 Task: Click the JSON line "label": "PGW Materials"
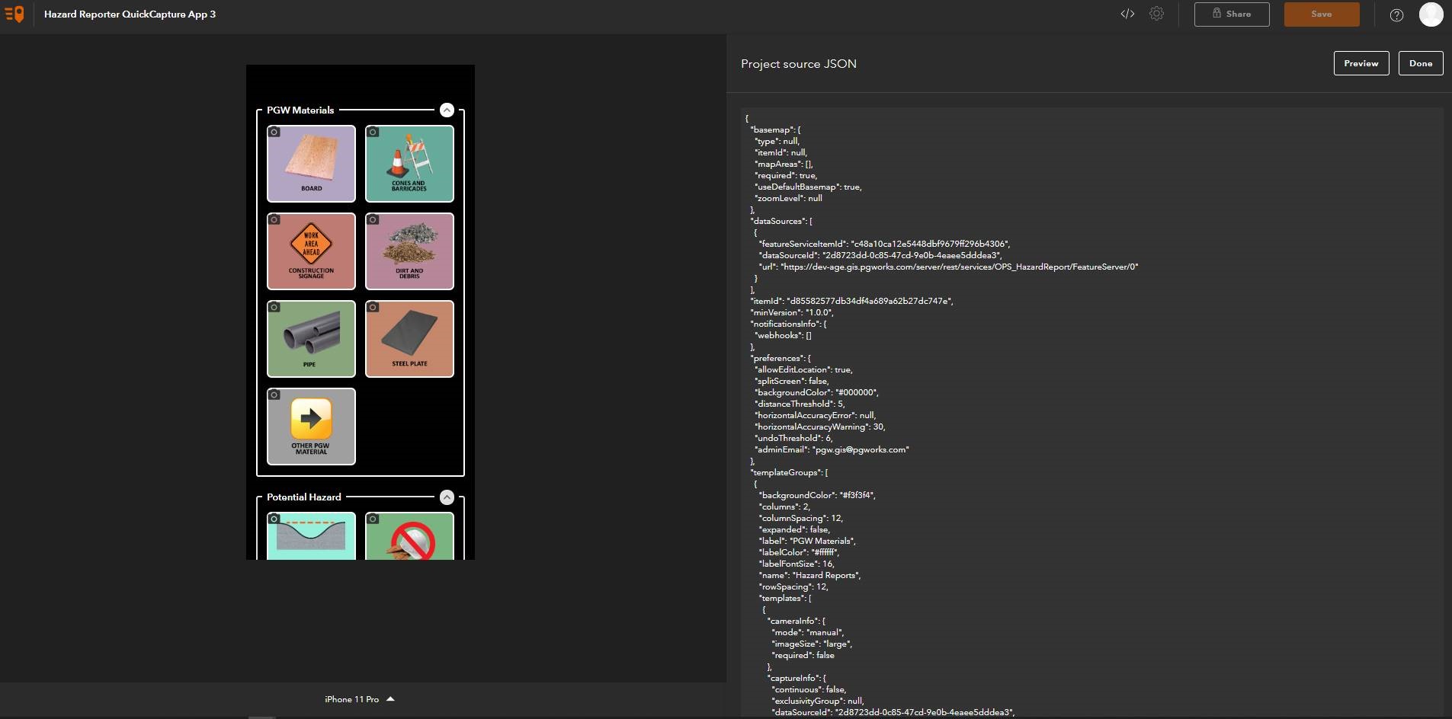coord(808,541)
